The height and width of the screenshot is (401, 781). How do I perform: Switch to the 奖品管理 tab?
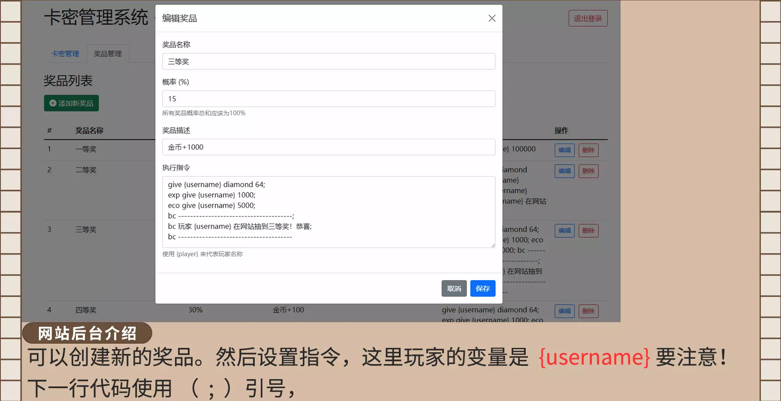tap(108, 54)
